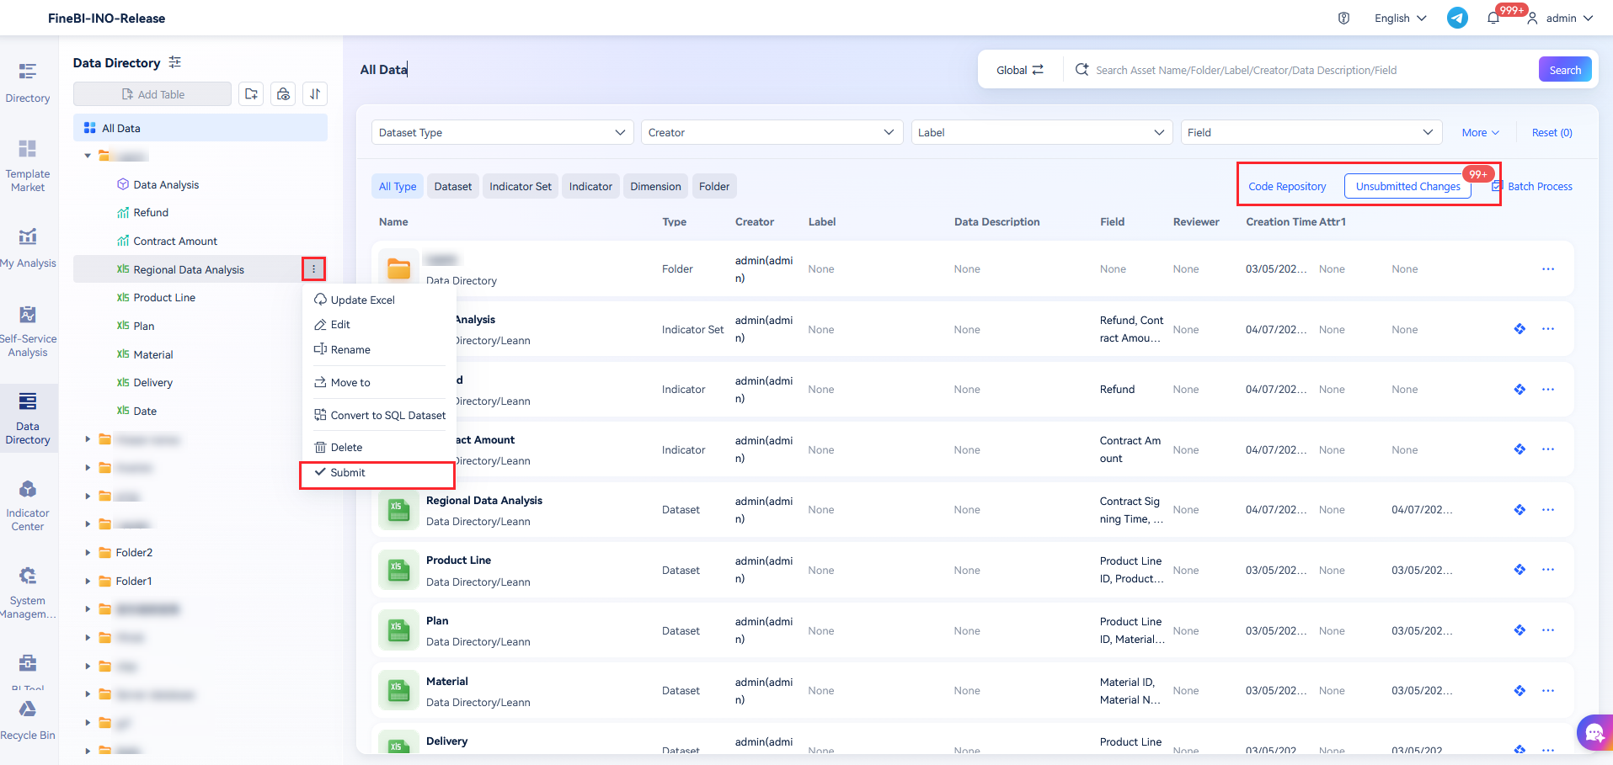Open the Template Market section

tap(28, 166)
